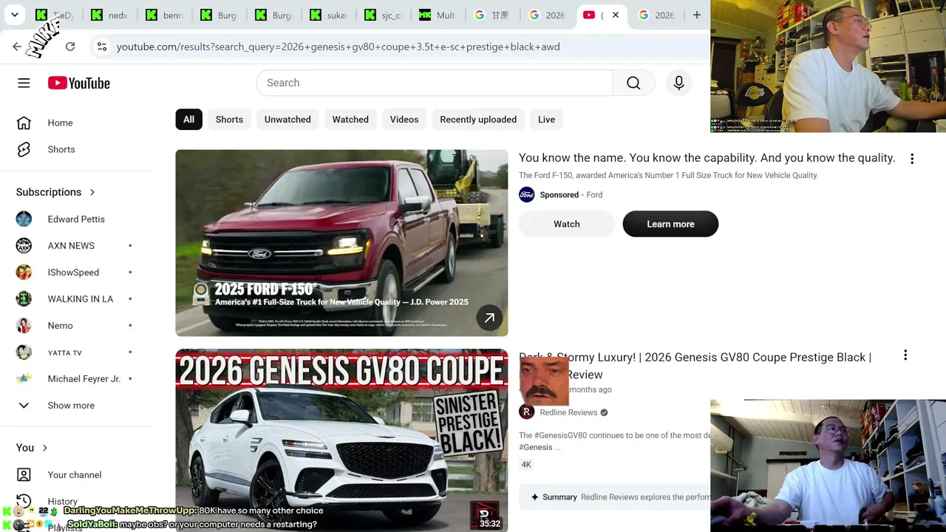Filter results by Shorts chip
This screenshot has height=532, width=946.
coord(229,119)
